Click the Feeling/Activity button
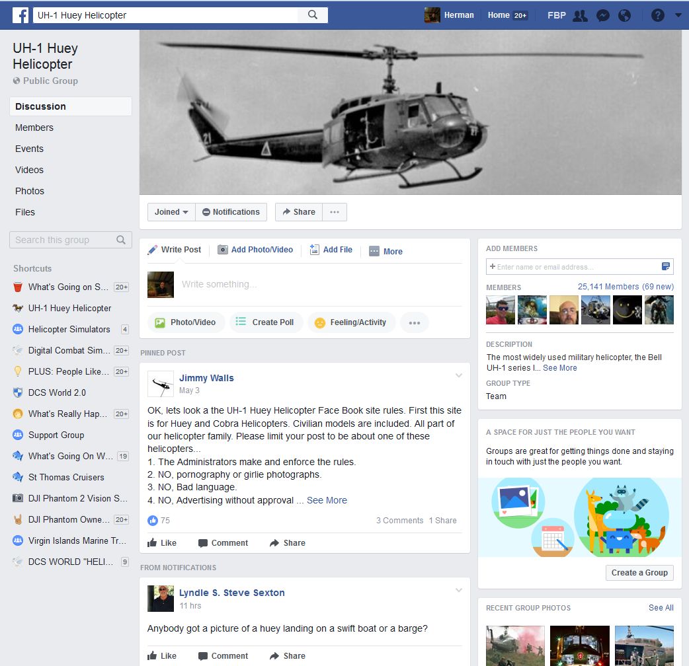Image resolution: width=689 pixels, height=666 pixels. (x=352, y=322)
